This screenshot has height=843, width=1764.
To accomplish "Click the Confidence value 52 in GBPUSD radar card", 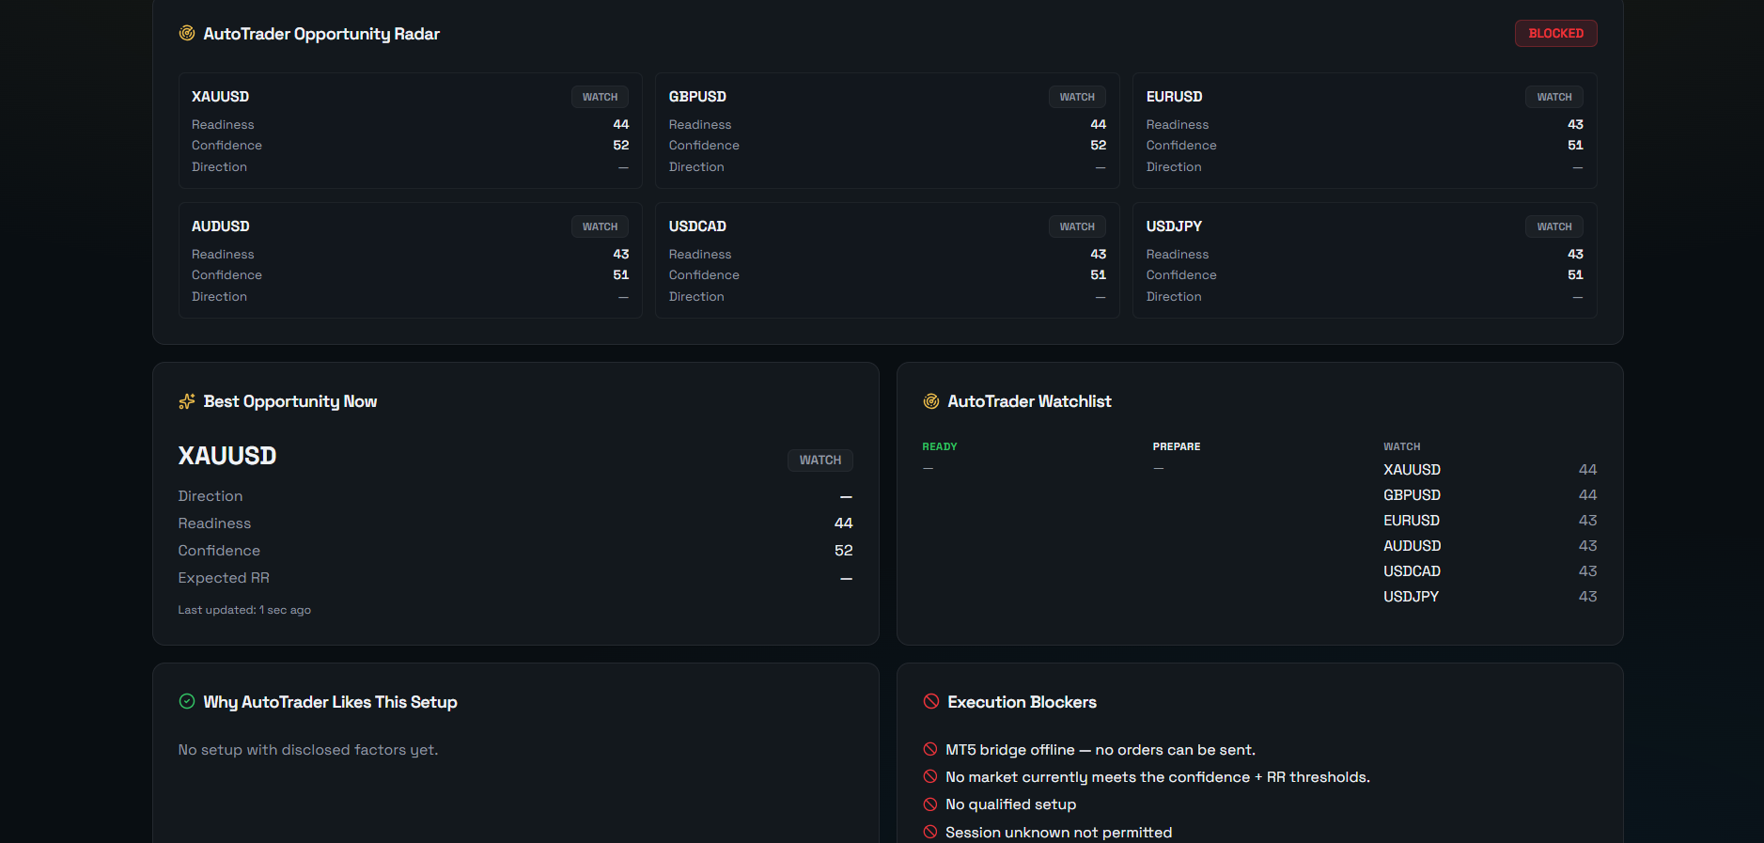I will click(1099, 145).
